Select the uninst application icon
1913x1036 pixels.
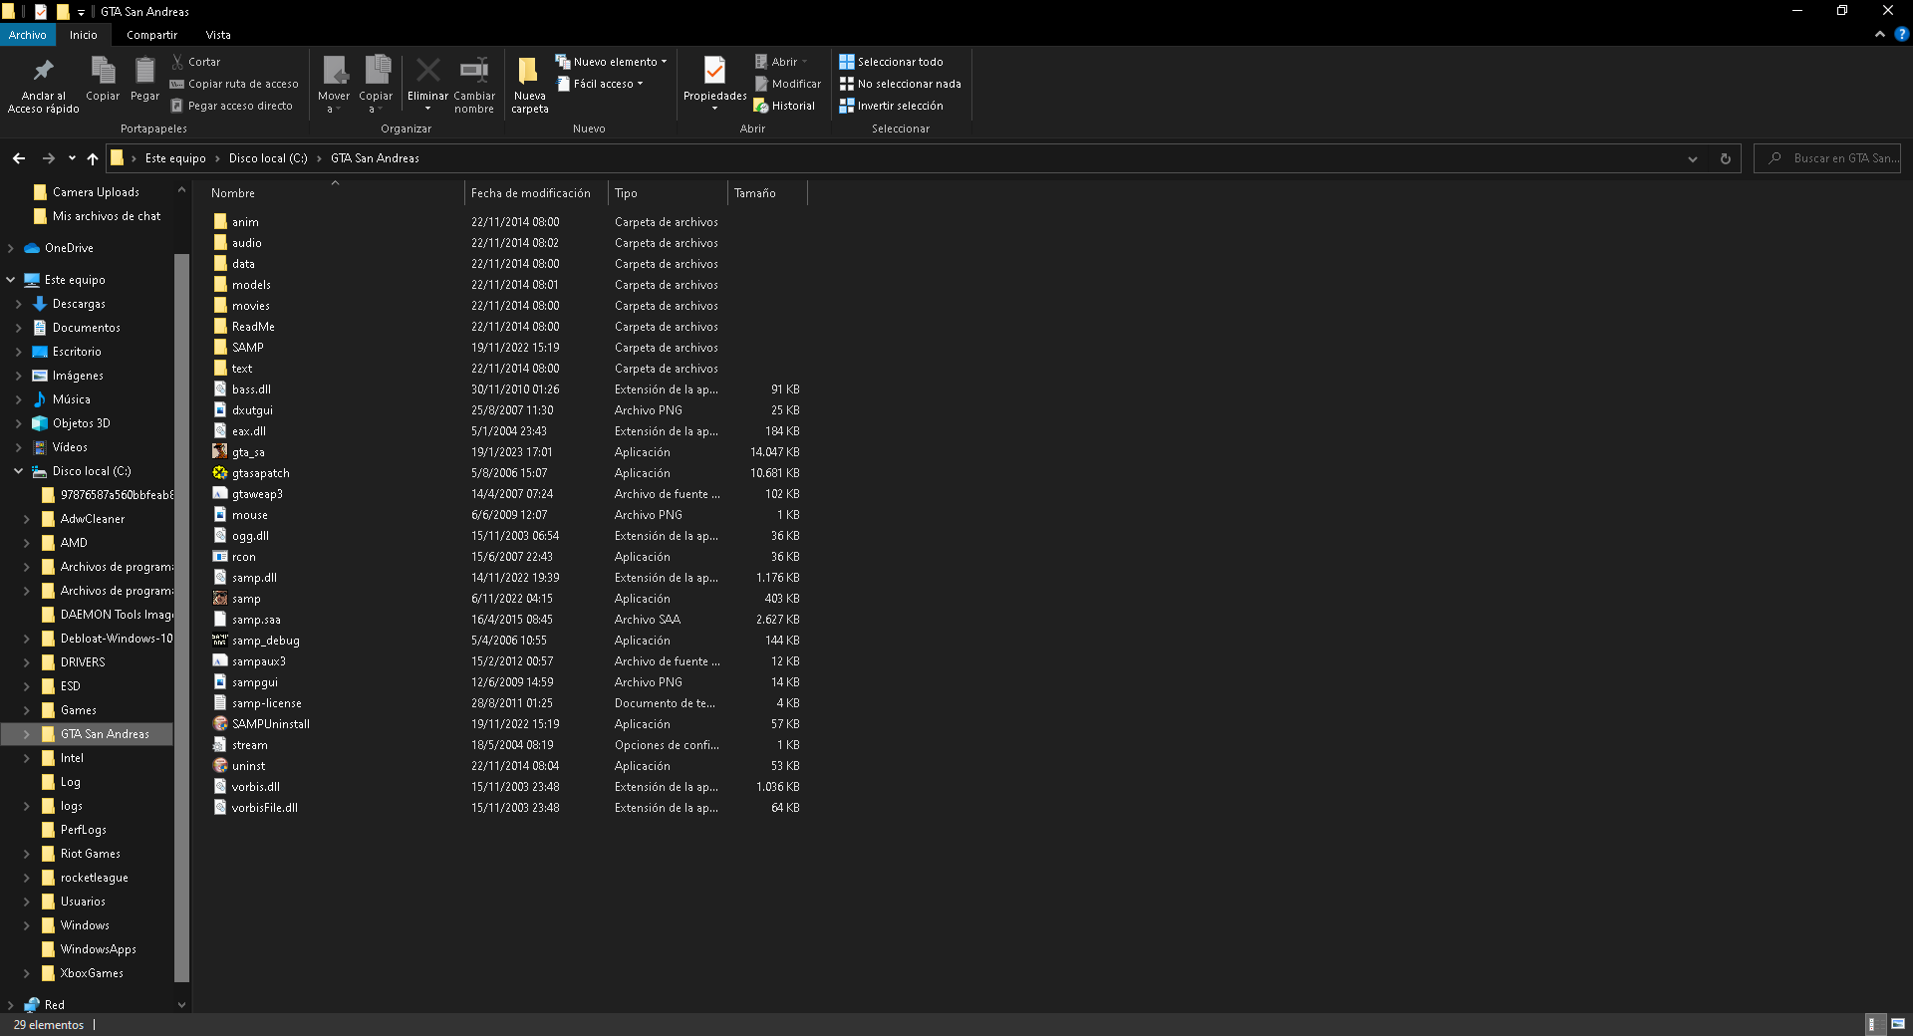(x=220, y=766)
